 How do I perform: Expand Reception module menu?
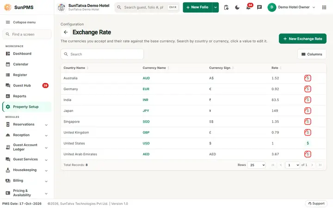[27, 135]
